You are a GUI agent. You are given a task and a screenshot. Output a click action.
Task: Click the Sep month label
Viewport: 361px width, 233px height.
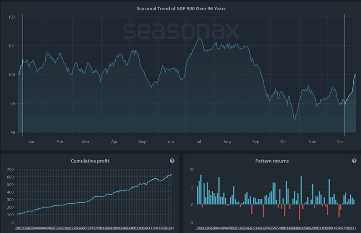pos(256,142)
